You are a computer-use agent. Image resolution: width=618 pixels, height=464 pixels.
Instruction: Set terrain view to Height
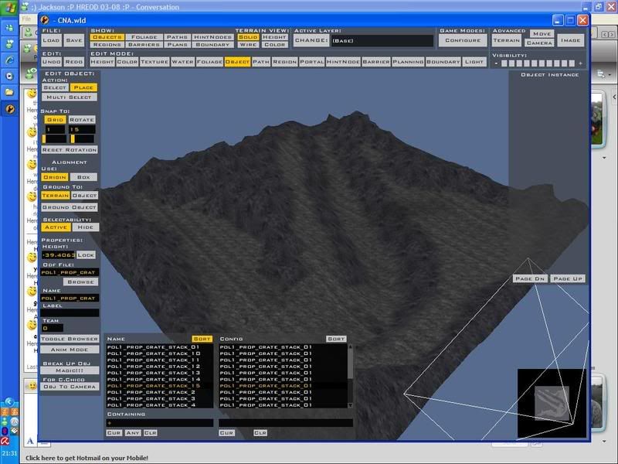tap(274, 37)
